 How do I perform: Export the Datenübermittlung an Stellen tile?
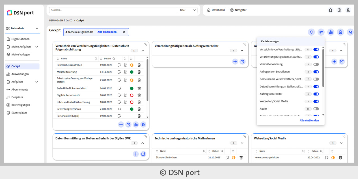pos(143,154)
